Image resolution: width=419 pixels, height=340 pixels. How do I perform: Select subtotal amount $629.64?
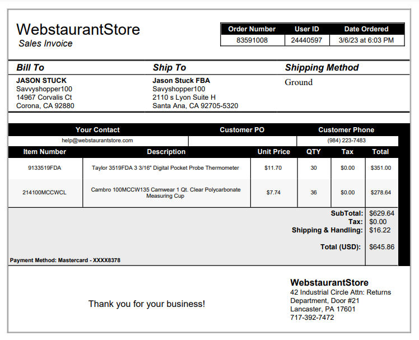(x=381, y=213)
